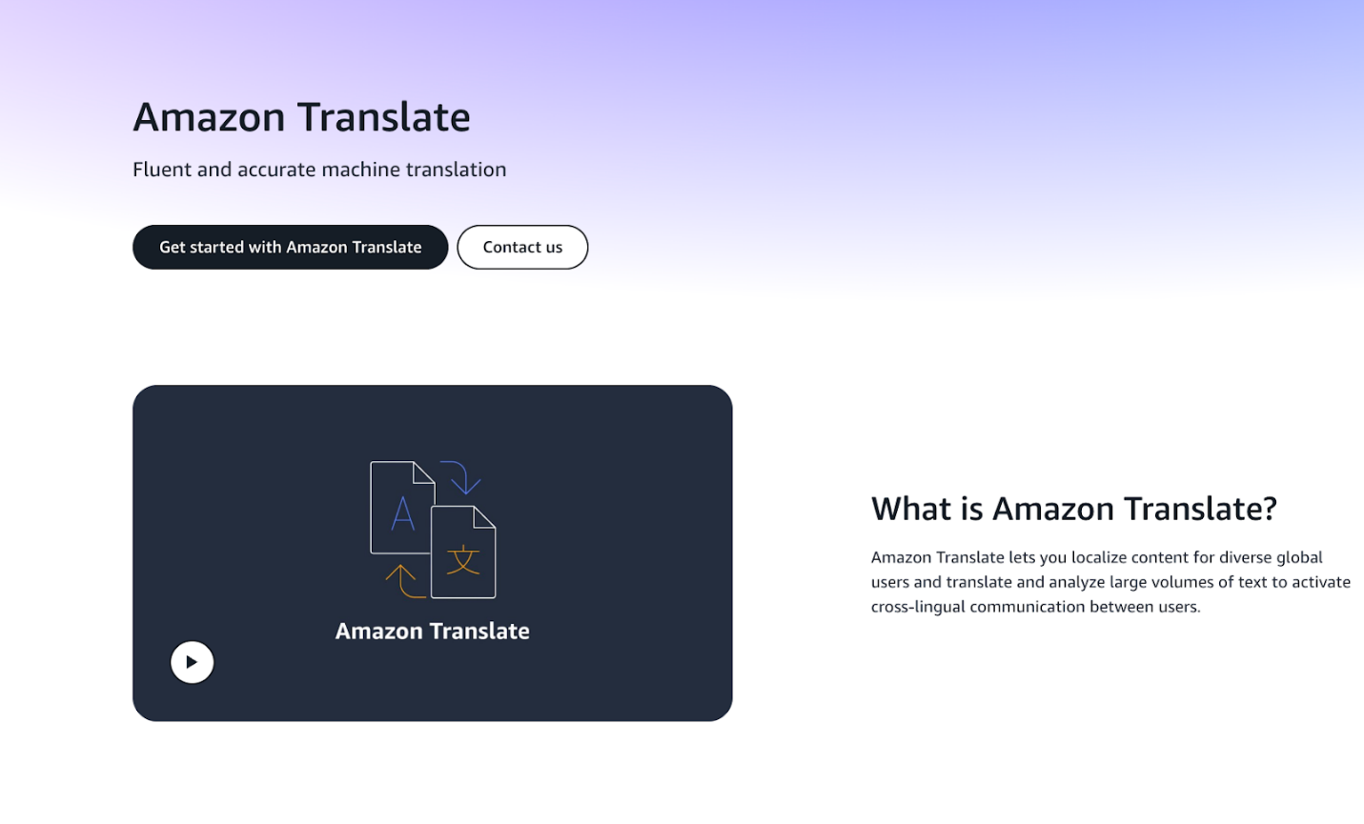Image resolution: width=1364 pixels, height=824 pixels.
Task: Click the "Amazon Translate" label beneath the icon
Action: [x=432, y=631]
